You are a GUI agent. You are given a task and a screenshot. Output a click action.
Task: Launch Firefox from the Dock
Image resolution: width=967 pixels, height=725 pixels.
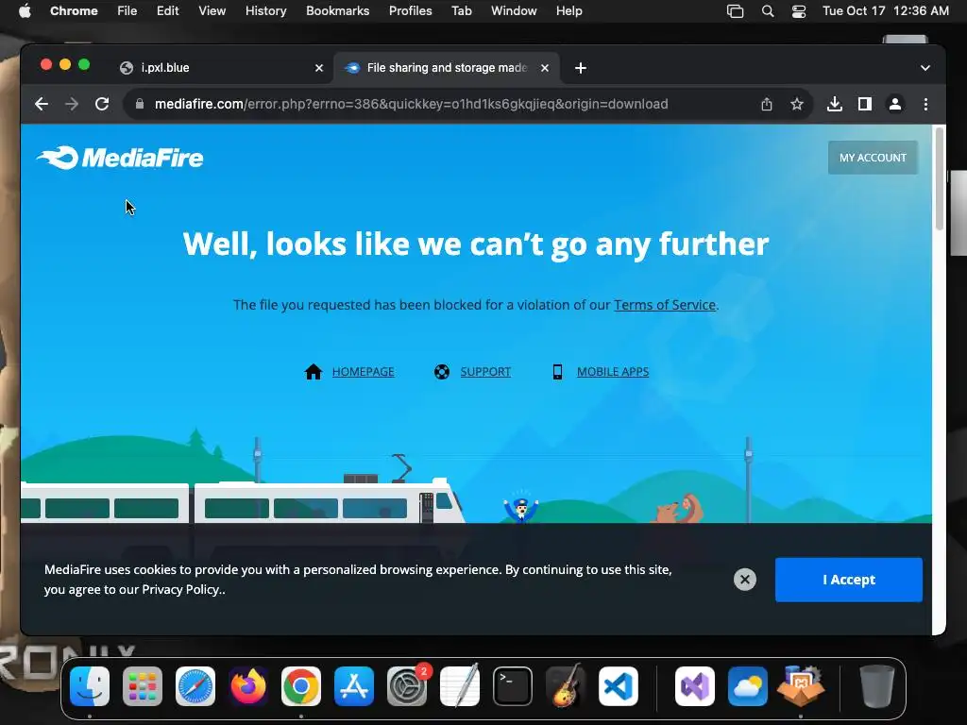pyautogui.click(x=248, y=686)
